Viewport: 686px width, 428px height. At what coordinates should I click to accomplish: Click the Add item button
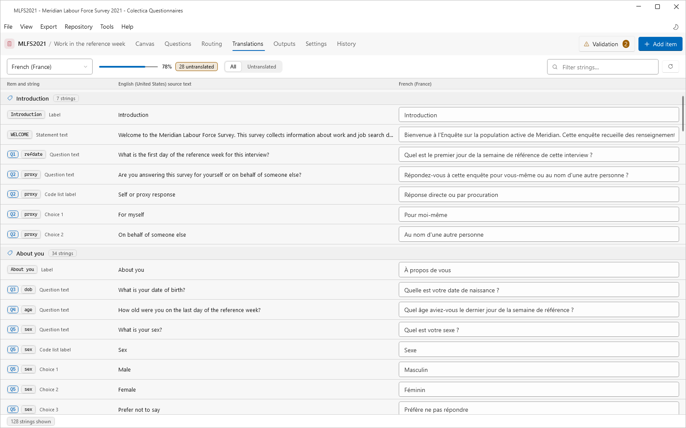pyautogui.click(x=660, y=44)
